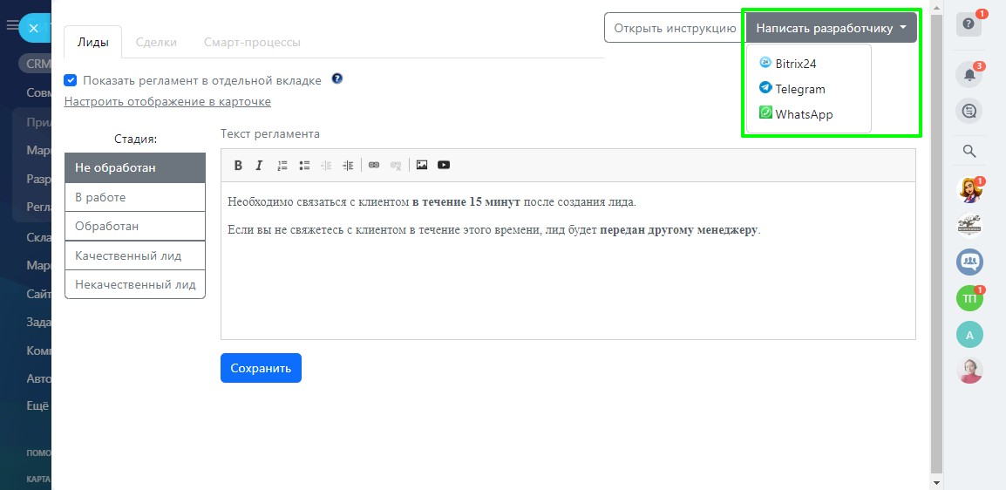
Task: Apply italic formatting in the editor
Action: (x=259, y=166)
